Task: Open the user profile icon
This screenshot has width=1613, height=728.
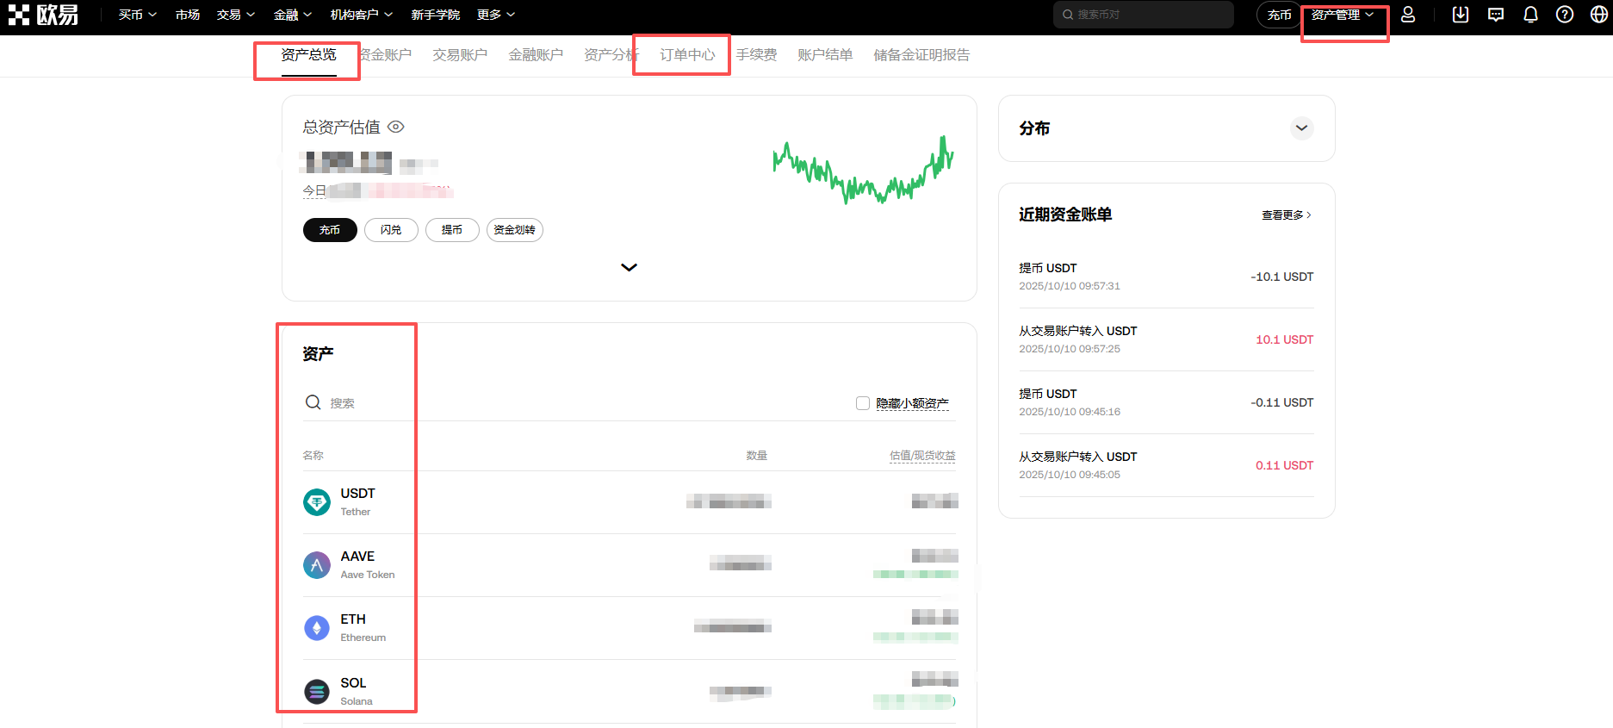Action: (x=1408, y=15)
